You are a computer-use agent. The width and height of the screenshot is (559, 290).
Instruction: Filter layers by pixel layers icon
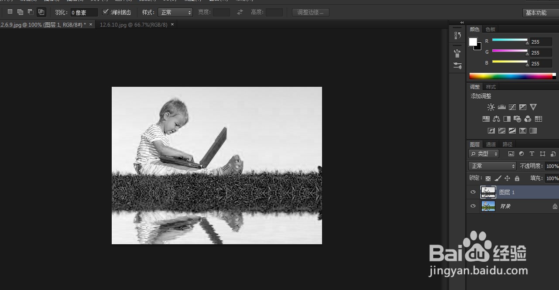(x=511, y=154)
